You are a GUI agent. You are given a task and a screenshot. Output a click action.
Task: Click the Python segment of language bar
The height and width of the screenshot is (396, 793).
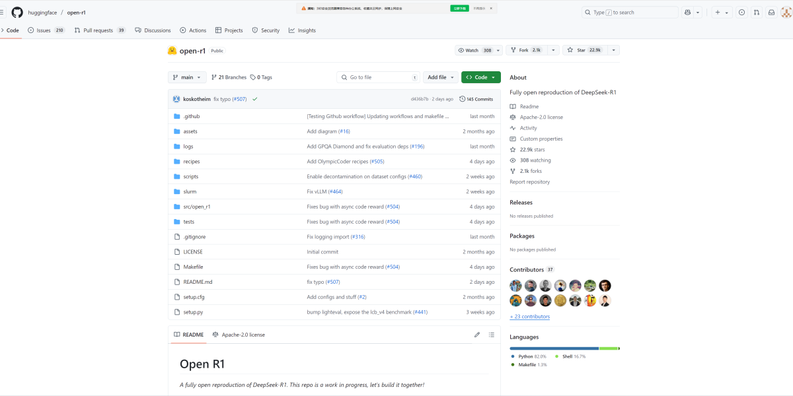[554, 348]
